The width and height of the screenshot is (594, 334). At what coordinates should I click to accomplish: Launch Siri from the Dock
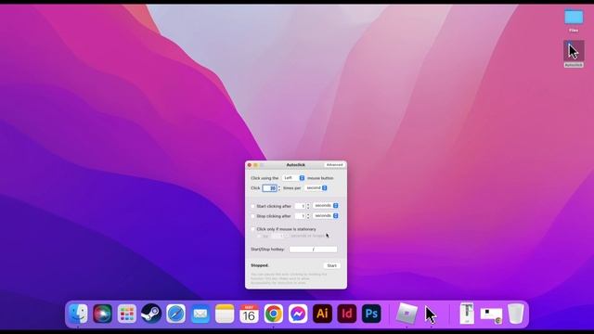(103, 314)
